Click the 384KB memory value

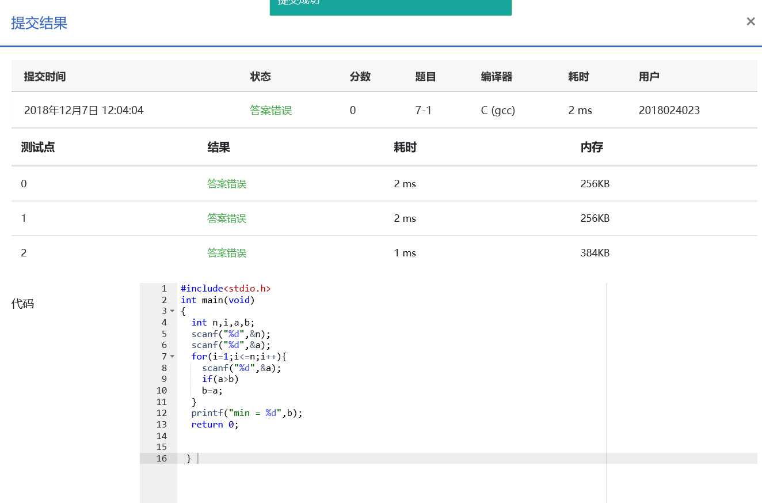pos(595,253)
